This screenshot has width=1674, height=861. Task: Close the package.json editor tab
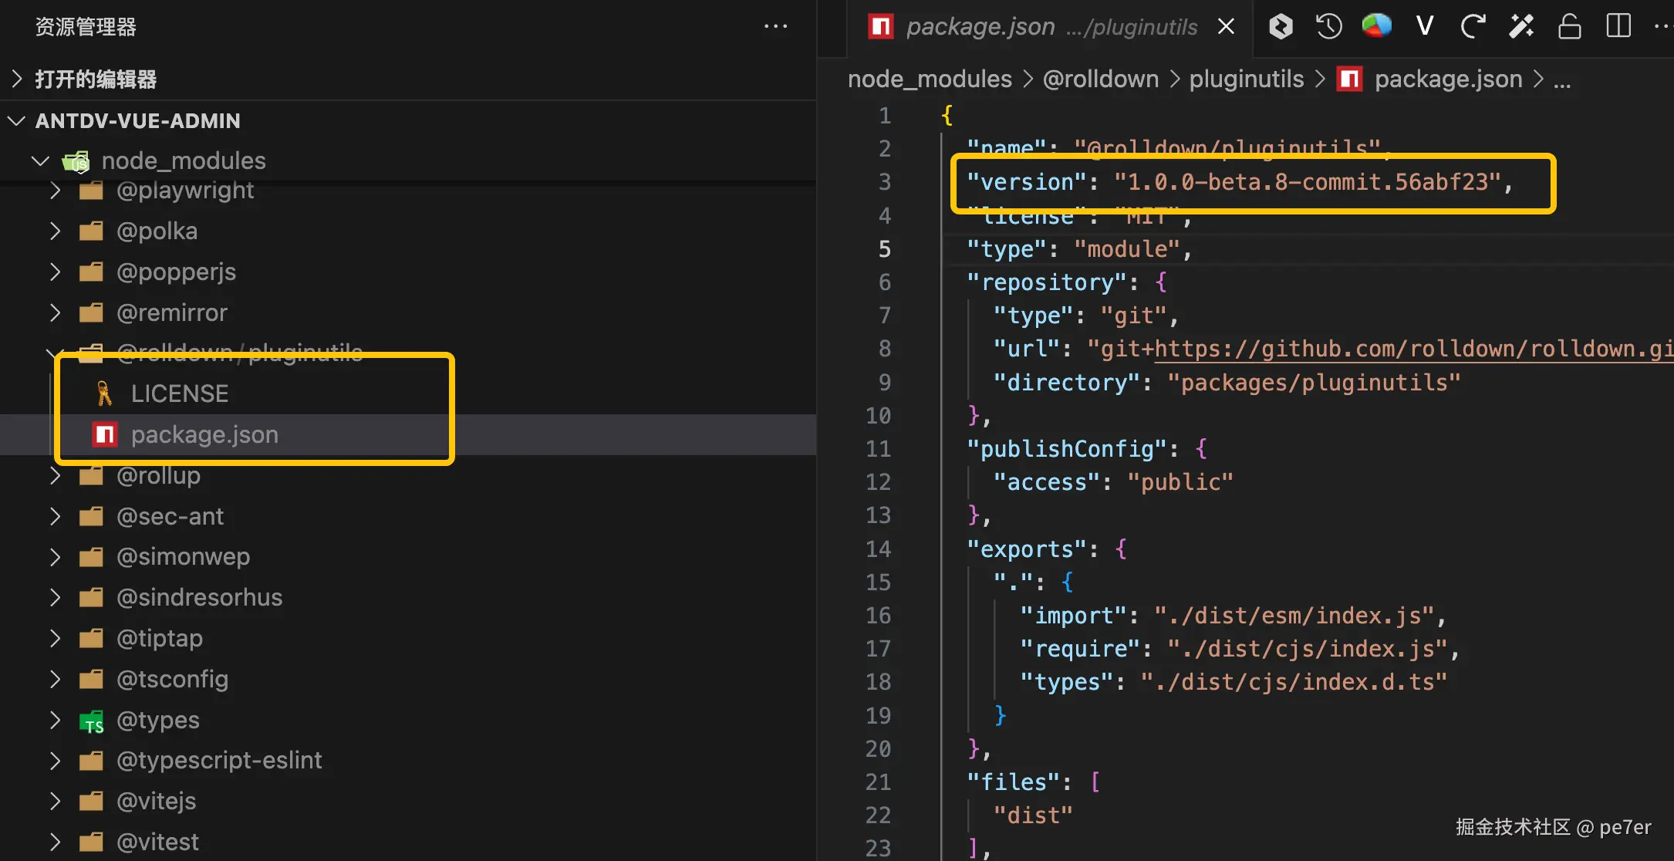(1226, 27)
